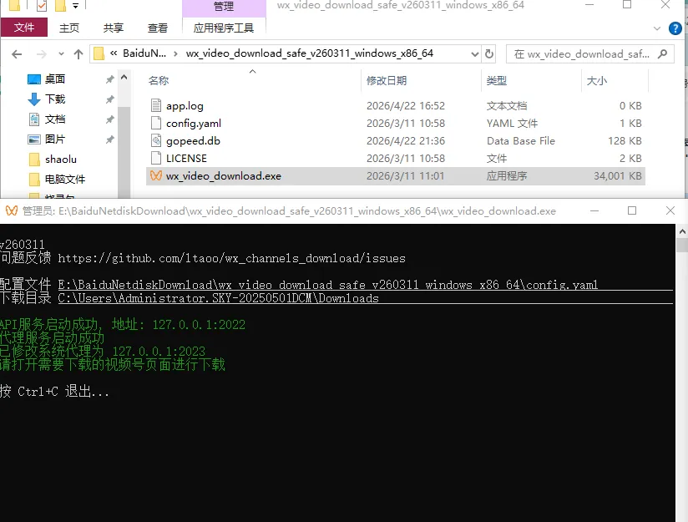
Task: Click the pin icon beside 图片
Action: coord(109,139)
